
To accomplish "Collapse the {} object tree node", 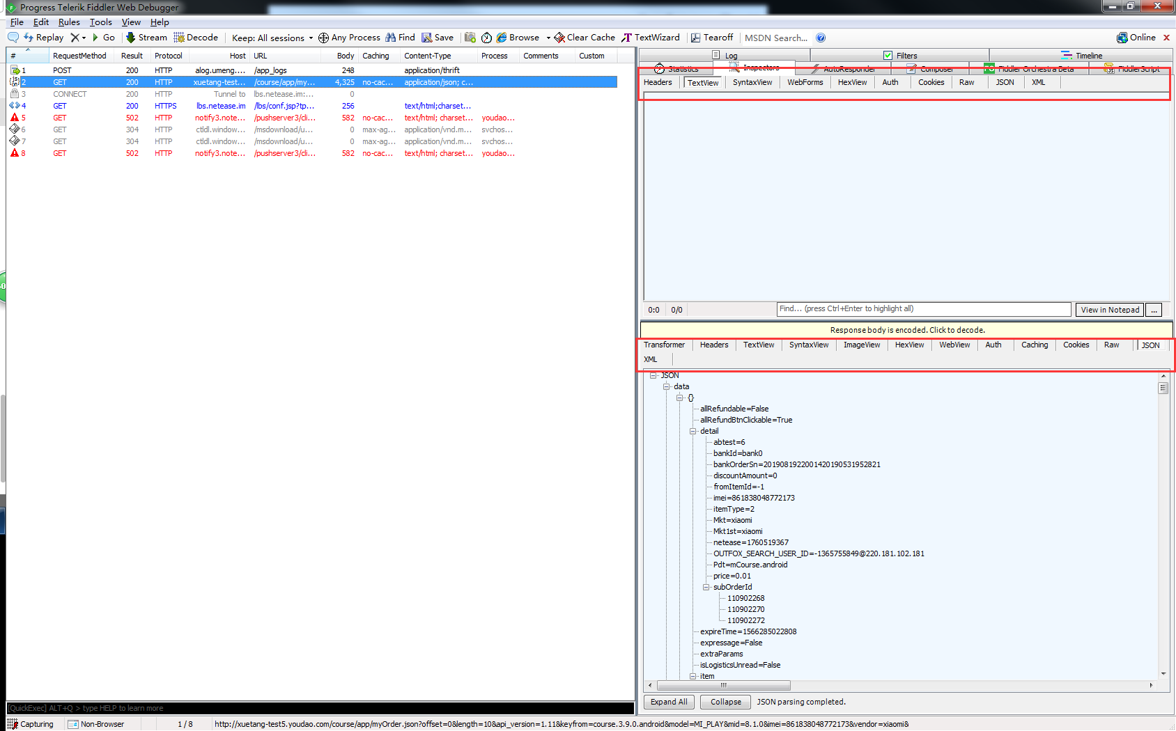I will click(680, 398).
